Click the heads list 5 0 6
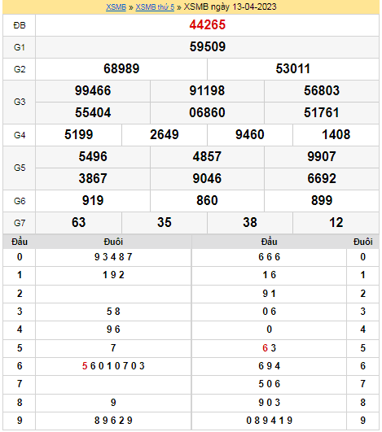The width and height of the screenshot is (382, 432). (270, 384)
